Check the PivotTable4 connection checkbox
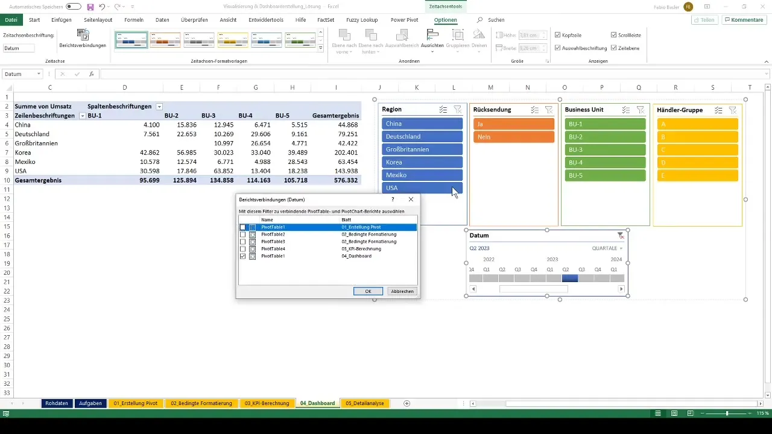Image resolution: width=772 pixels, height=434 pixels. click(242, 249)
